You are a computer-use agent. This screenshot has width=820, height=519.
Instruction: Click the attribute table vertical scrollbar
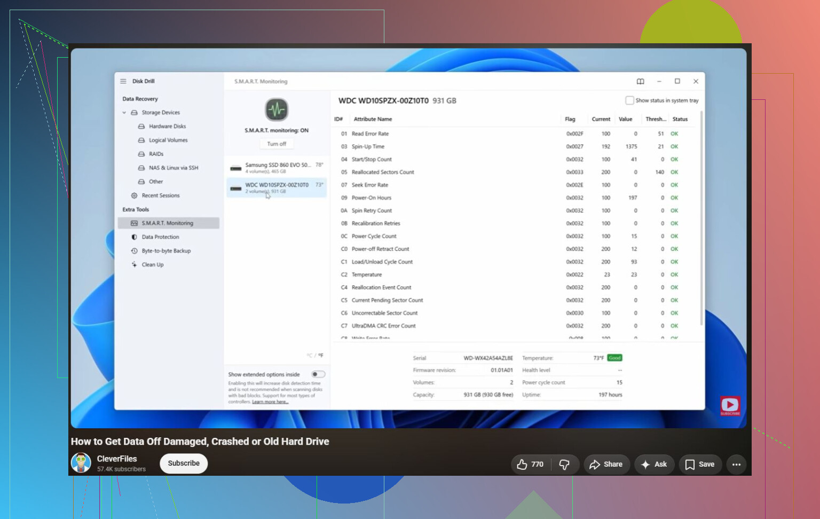point(701,219)
